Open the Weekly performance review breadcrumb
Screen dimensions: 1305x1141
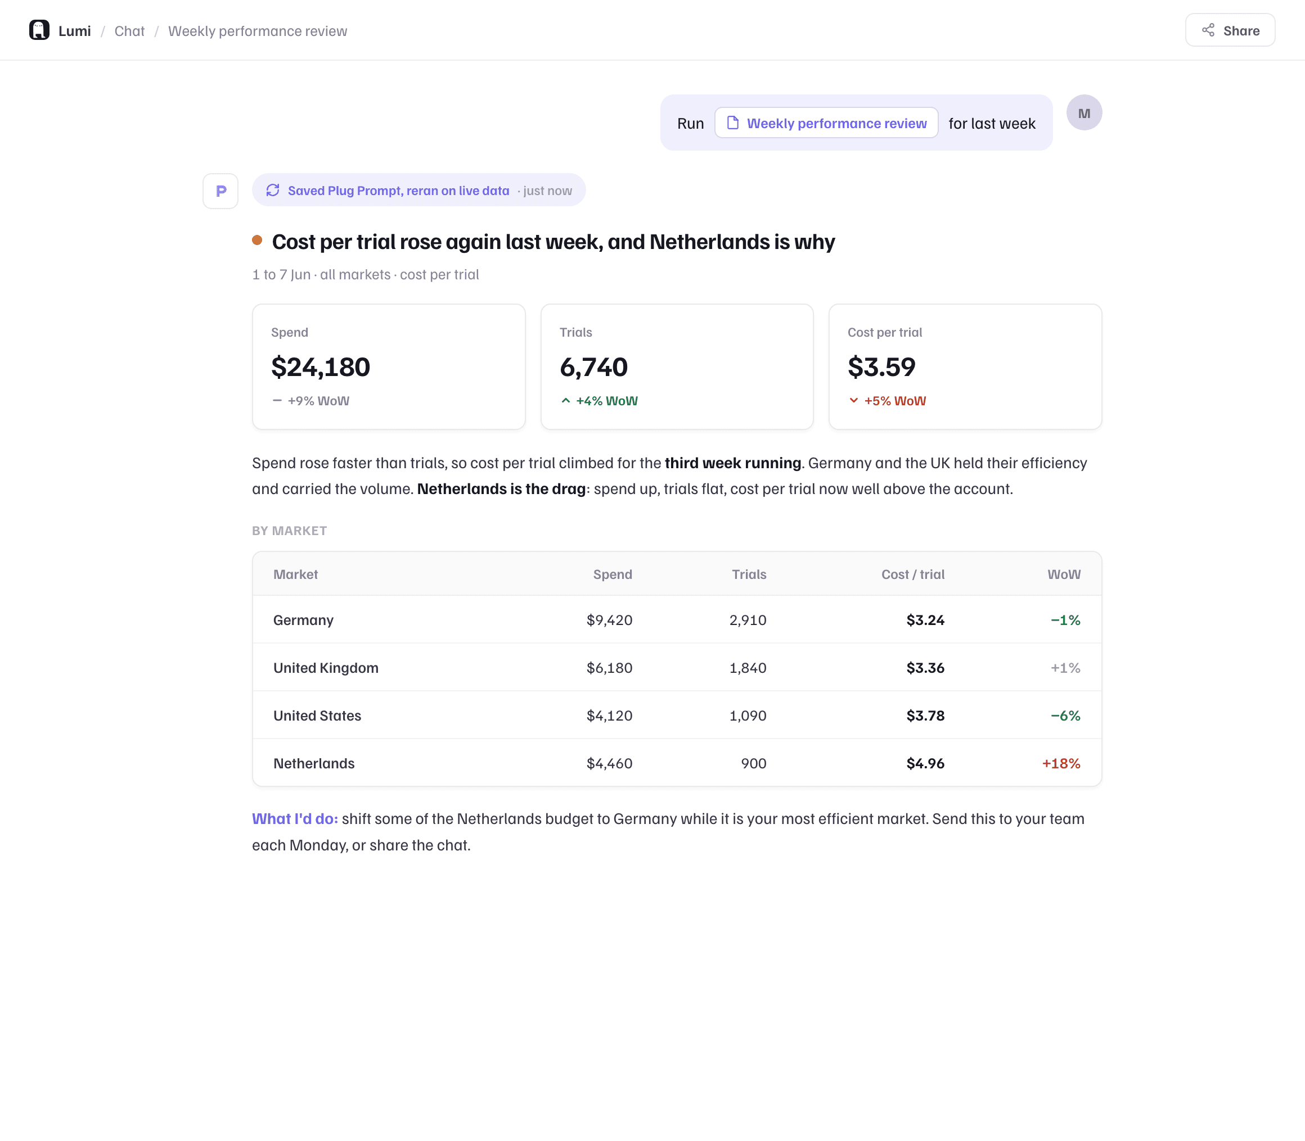pyautogui.click(x=258, y=30)
